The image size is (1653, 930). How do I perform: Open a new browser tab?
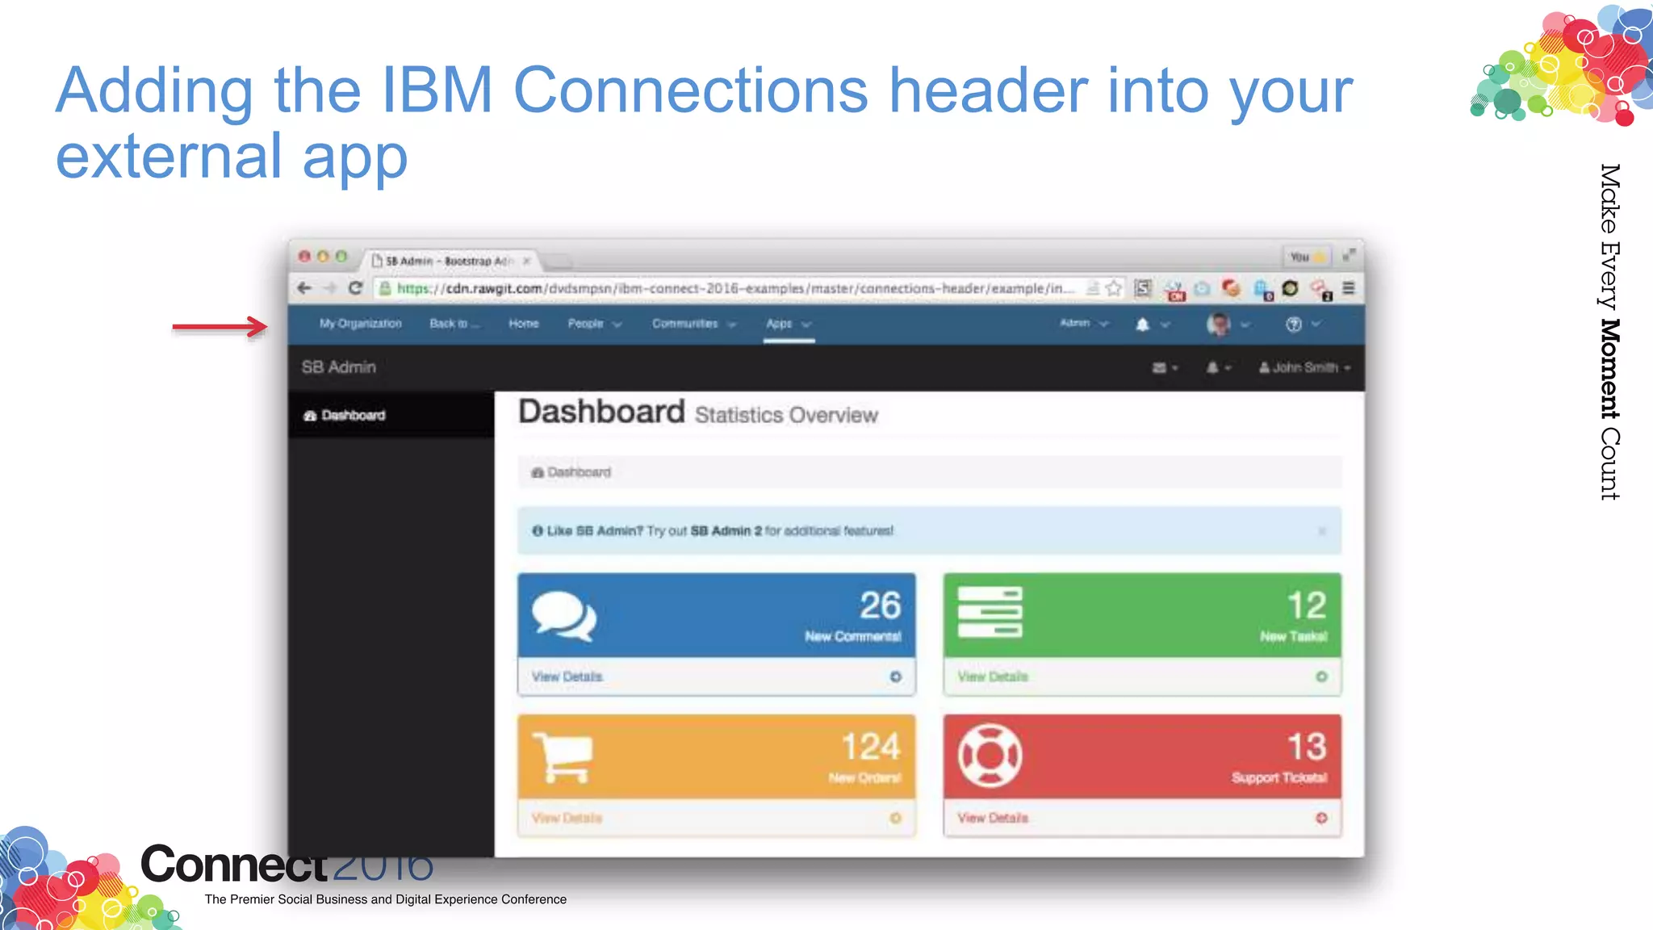558,262
